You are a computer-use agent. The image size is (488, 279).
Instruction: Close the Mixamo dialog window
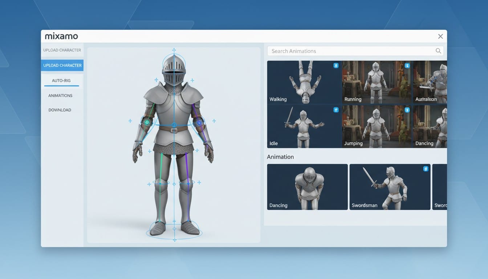pos(440,36)
